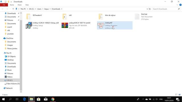Open Mail app from taskbar
Viewport: 182px width, 102px height.
(45, 99)
